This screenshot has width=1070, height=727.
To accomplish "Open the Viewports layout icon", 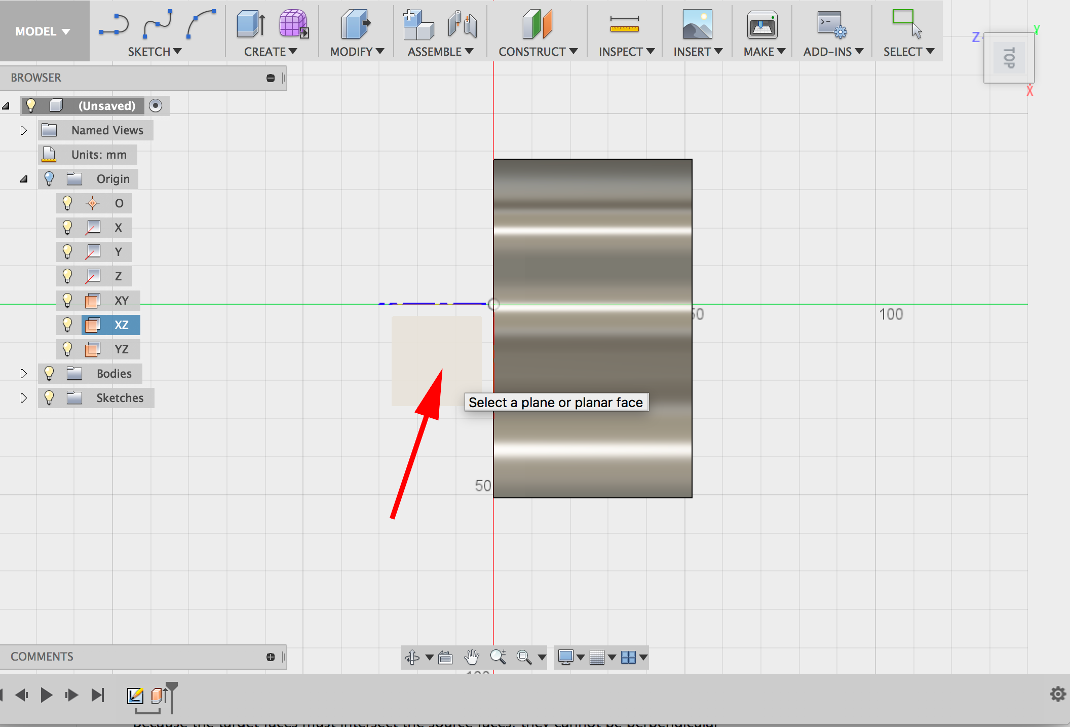I will [x=629, y=658].
